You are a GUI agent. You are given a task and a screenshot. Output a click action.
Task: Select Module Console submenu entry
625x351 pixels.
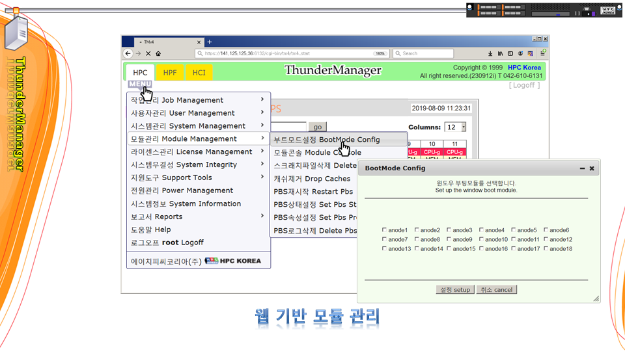(317, 152)
